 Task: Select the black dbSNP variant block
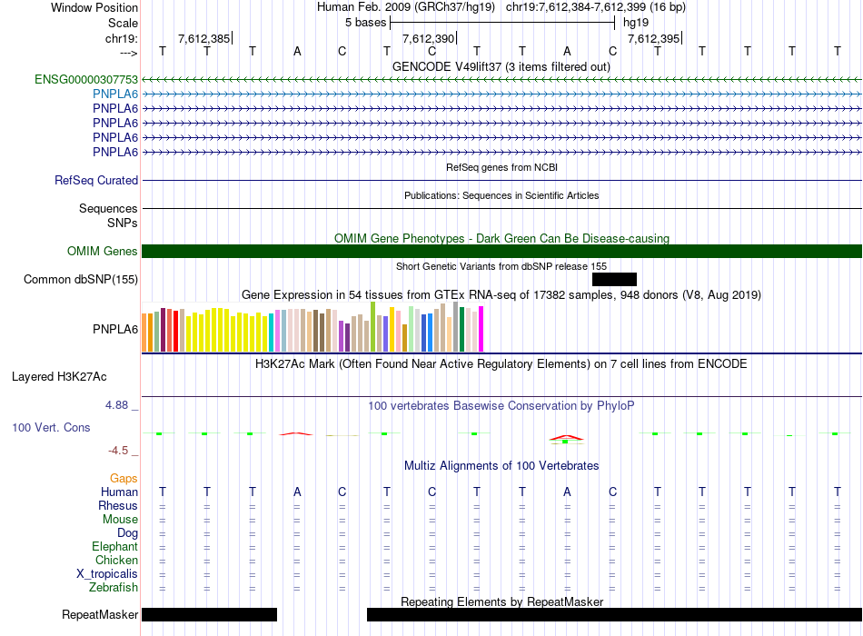[614, 279]
